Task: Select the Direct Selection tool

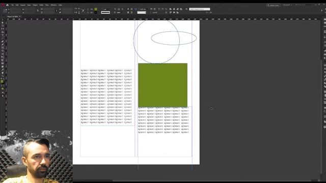Action: pyautogui.click(x=3, y=22)
